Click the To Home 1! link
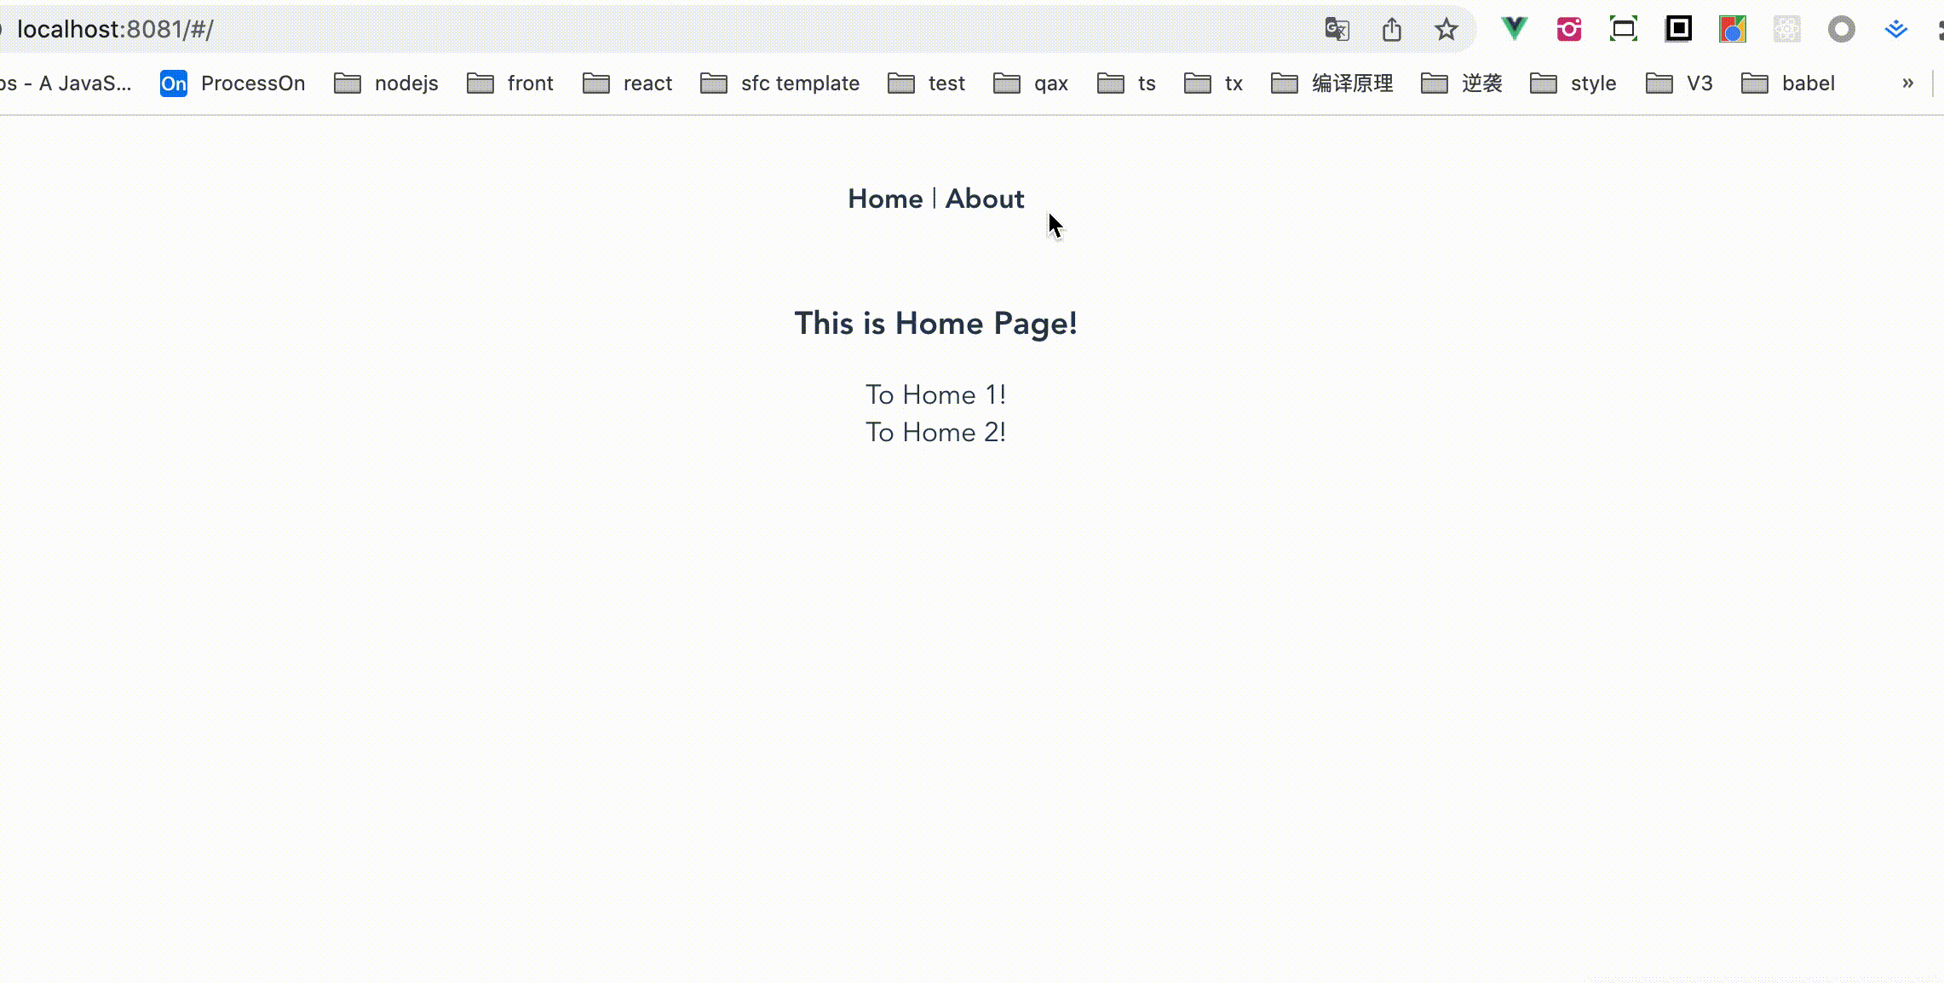This screenshot has width=1944, height=983. [x=935, y=394]
